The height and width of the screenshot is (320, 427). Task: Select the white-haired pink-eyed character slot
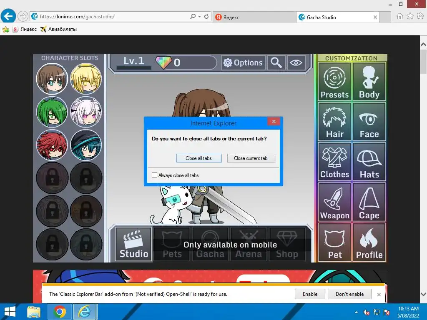(x=86, y=112)
